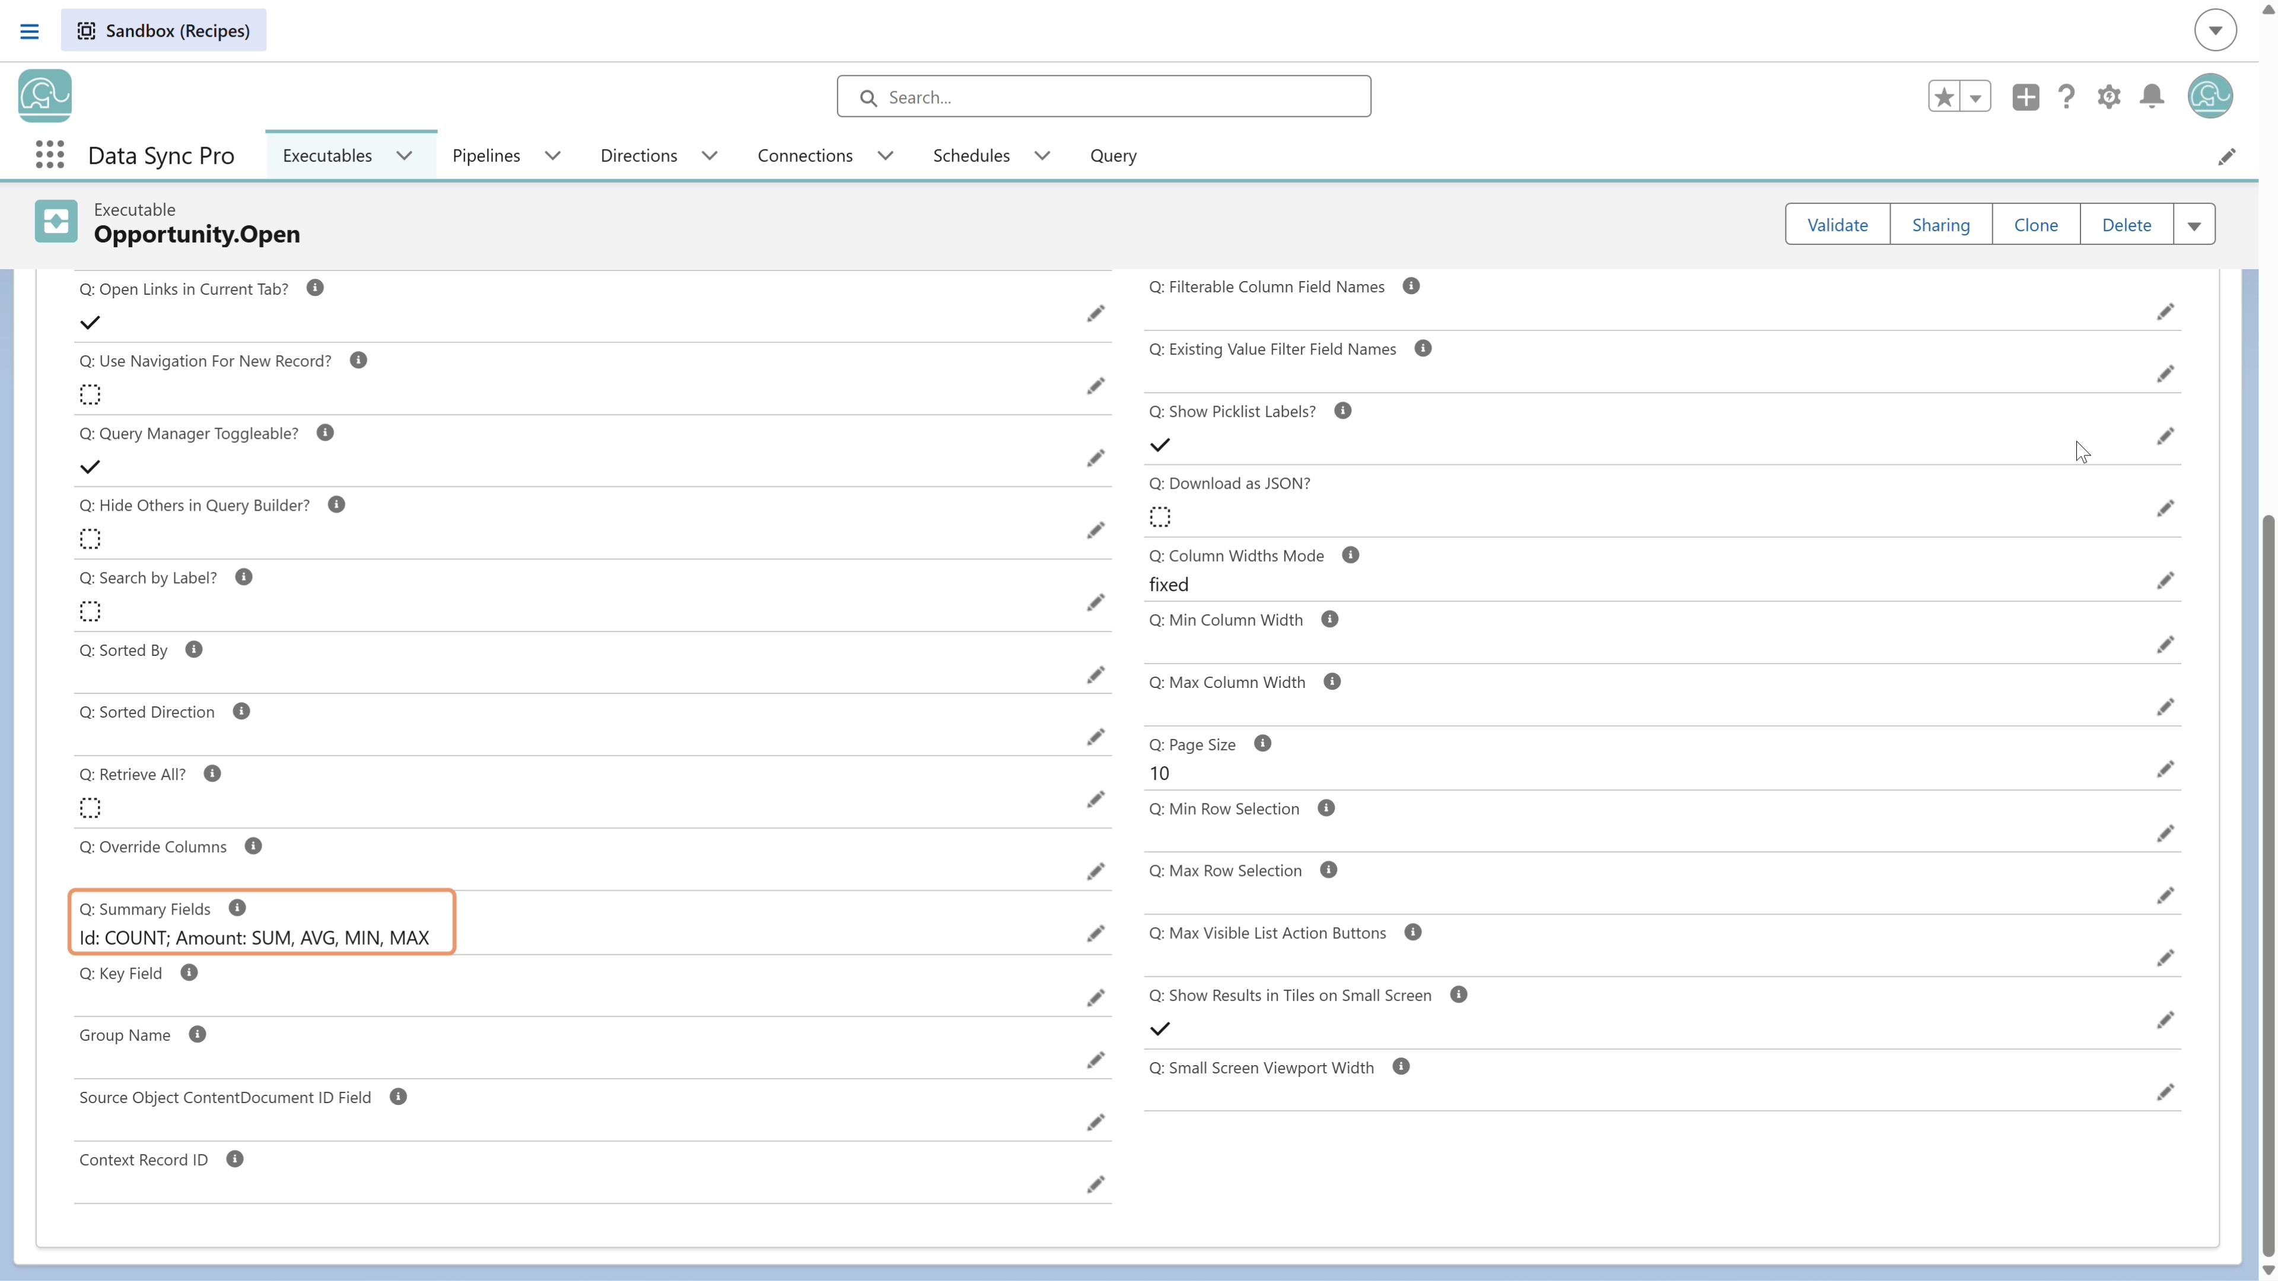Open the user profile avatar
The image size is (2278, 1281).
(x=2210, y=96)
